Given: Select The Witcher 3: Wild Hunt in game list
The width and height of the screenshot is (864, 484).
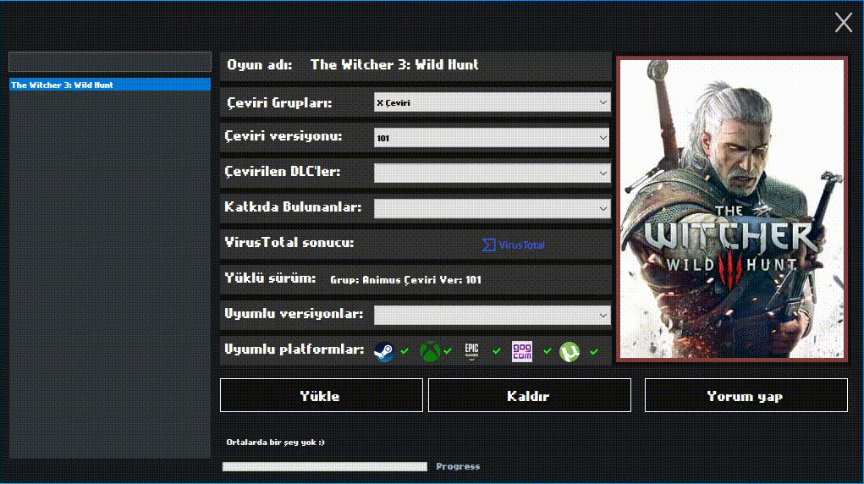Looking at the screenshot, I should (x=110, y=85).
